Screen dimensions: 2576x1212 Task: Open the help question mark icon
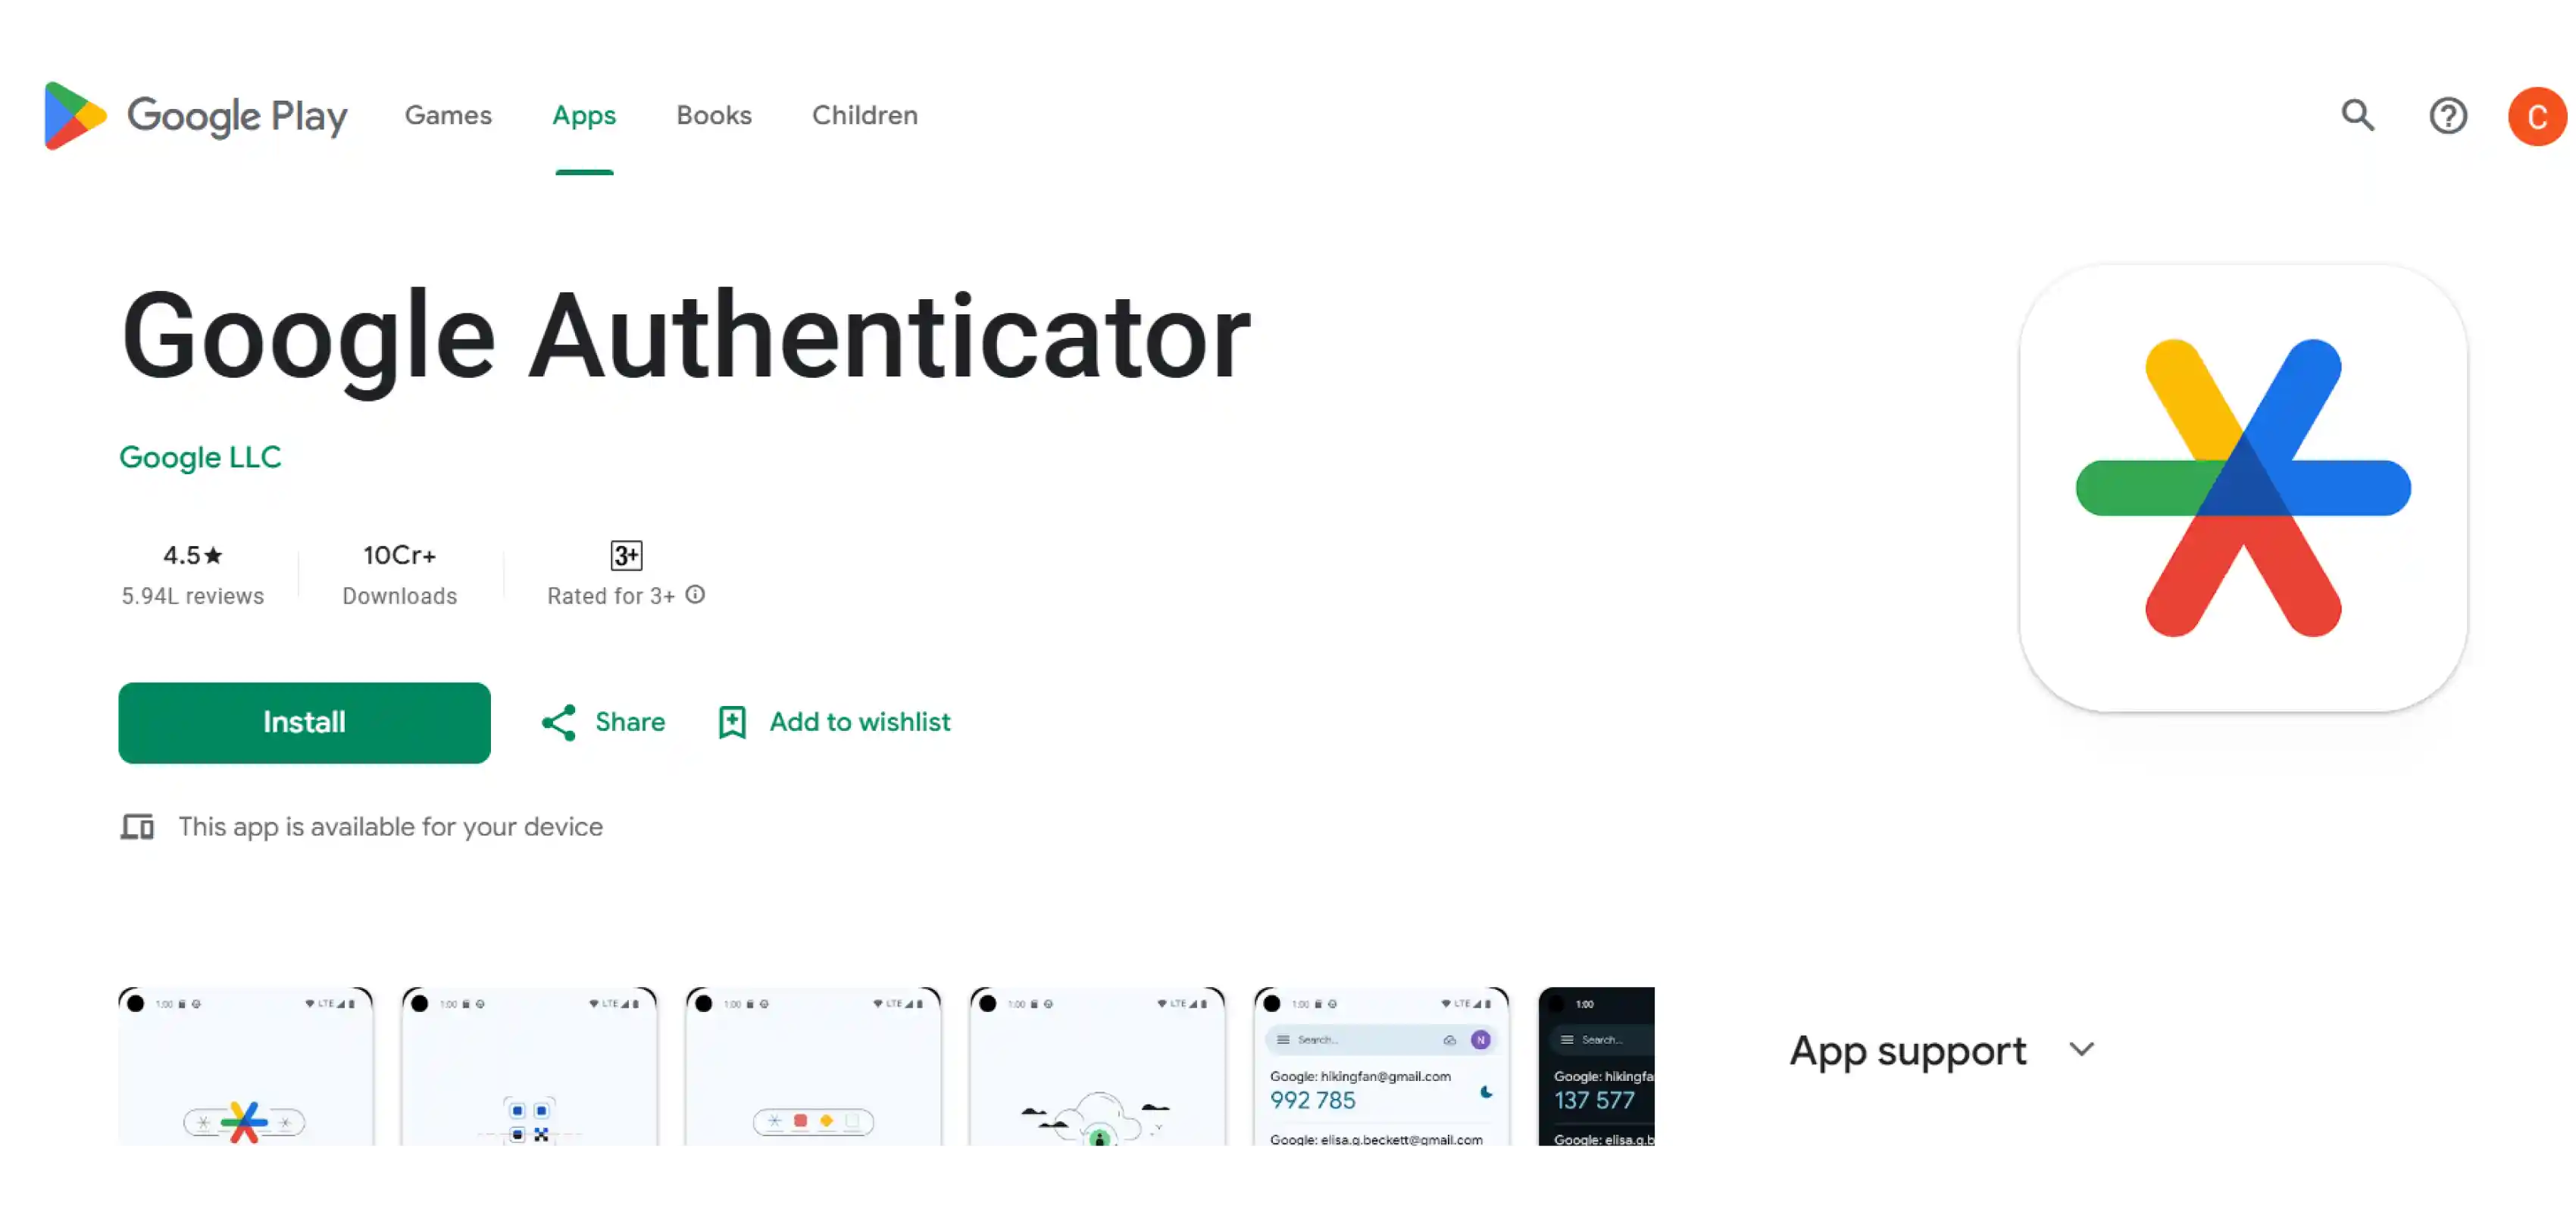(2447, 115)
